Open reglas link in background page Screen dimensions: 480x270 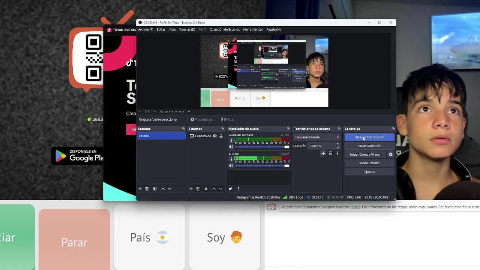click(x=355, y=207)
